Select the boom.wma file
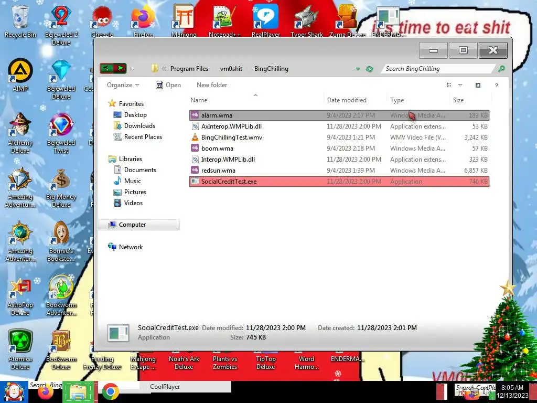The height and width of the screenshot is (403, 537). coord(339,148)
